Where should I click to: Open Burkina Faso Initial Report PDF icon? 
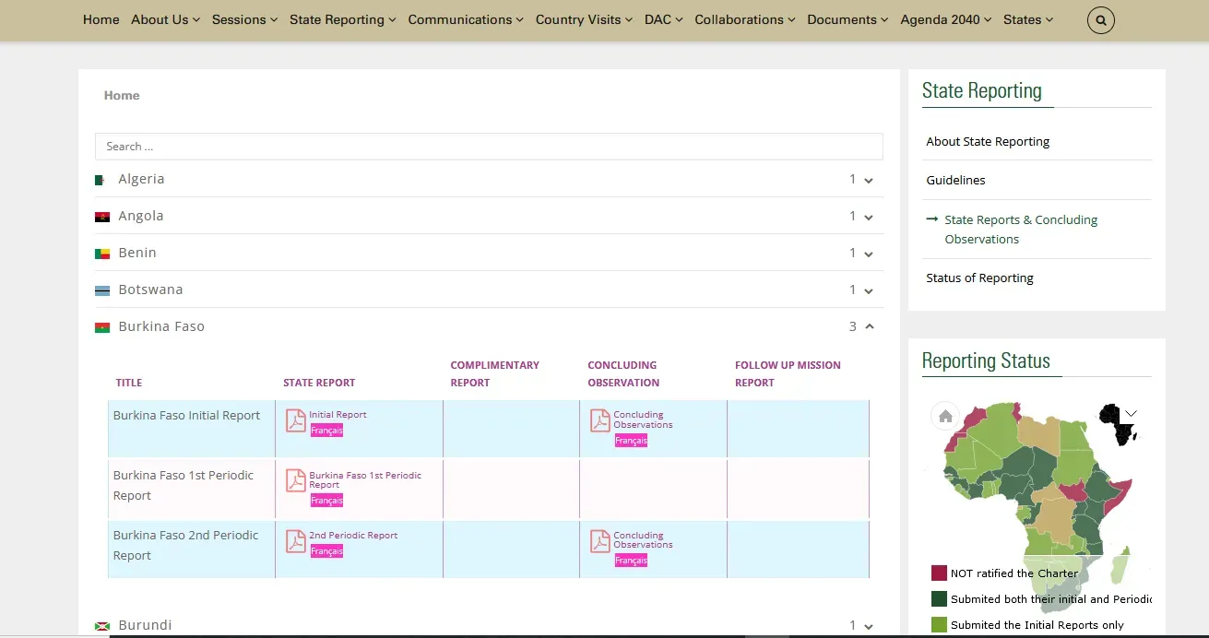[x=295, y=420]
